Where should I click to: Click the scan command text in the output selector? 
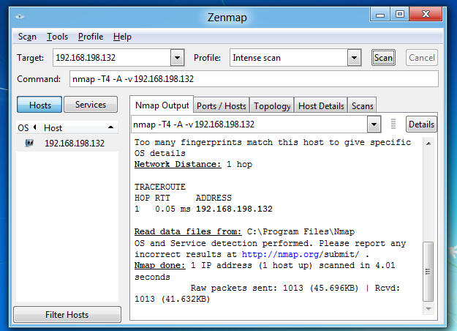[x=194, y=124]
